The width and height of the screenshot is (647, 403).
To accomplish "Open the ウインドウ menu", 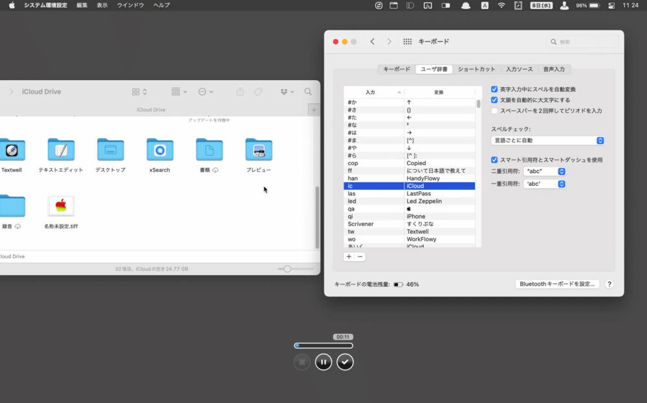I will coord(131,5).
